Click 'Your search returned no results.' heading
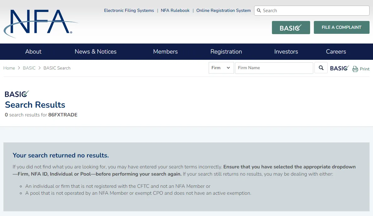The width and height of the screenshot is (373, 216). (61, 155)
